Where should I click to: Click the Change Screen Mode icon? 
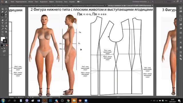[x=4, y=51]
